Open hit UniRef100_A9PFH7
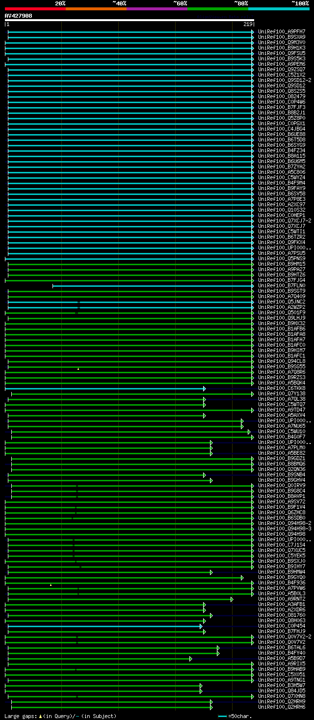The image size is (314, 720). (x=282, y=31)
